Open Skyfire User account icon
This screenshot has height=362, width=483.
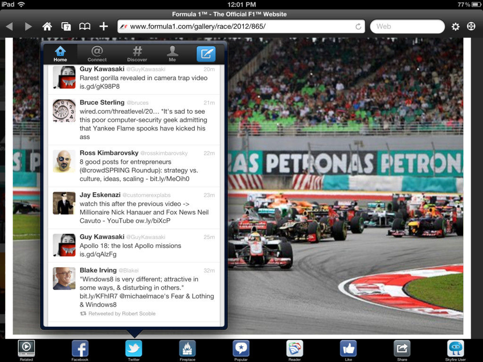pos(456,350)
